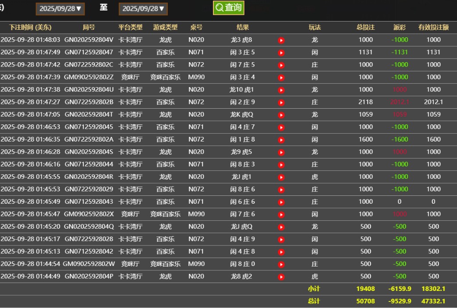View replay of round GN0722592802B with payout 2012.1

[281, 102]
